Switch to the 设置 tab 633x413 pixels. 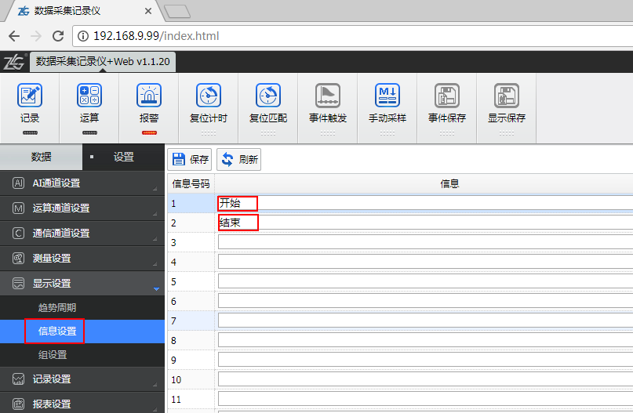coord(123,157)
